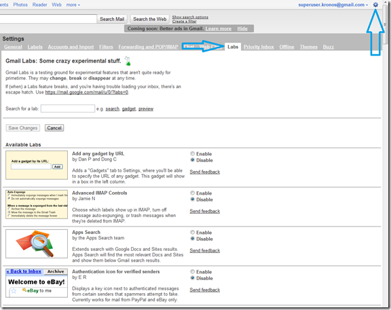
Task: Click the main mail search box
Action: [48, 19]
